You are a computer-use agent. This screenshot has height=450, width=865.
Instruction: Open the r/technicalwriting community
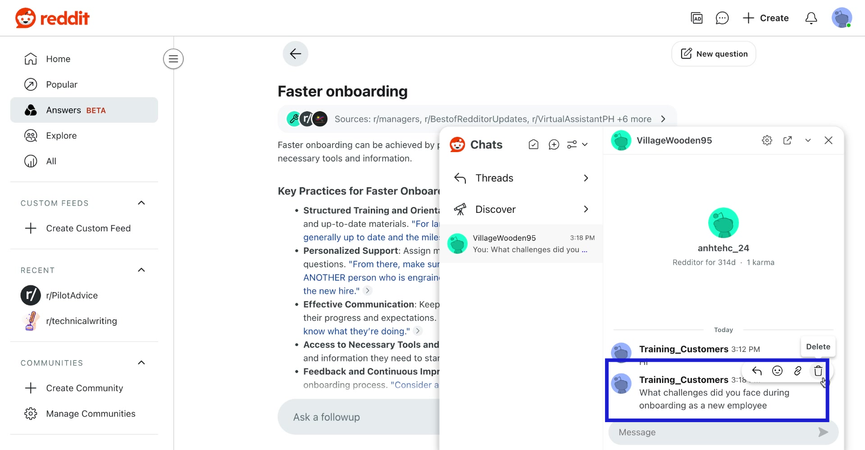tap(82, 321)
